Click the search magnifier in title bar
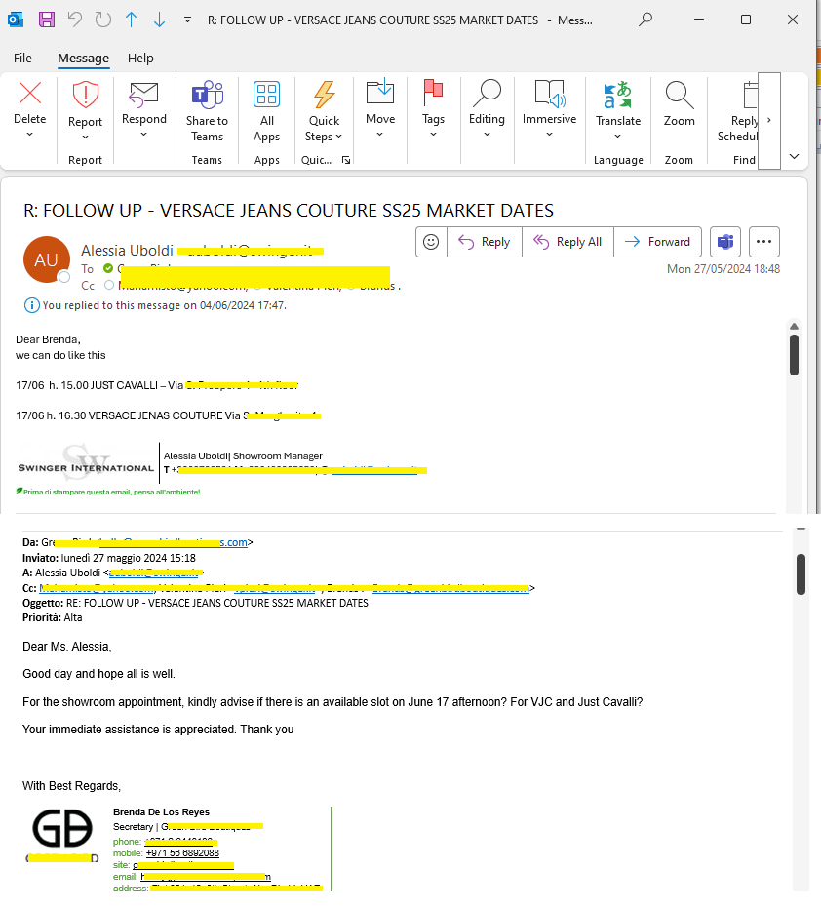821x909 pixels. point(645,20)
